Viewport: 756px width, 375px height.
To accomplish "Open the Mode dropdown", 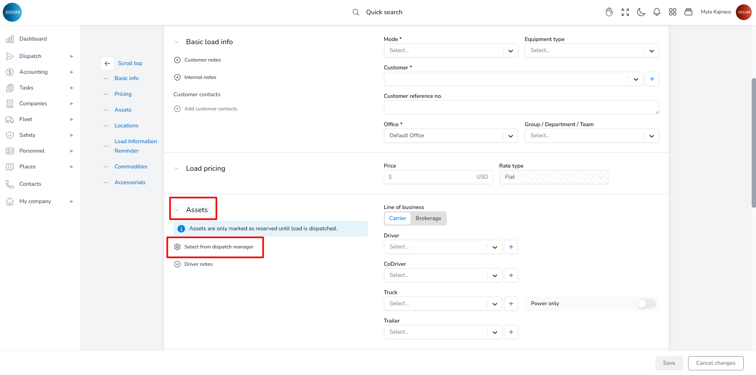I will click(450, 50).
